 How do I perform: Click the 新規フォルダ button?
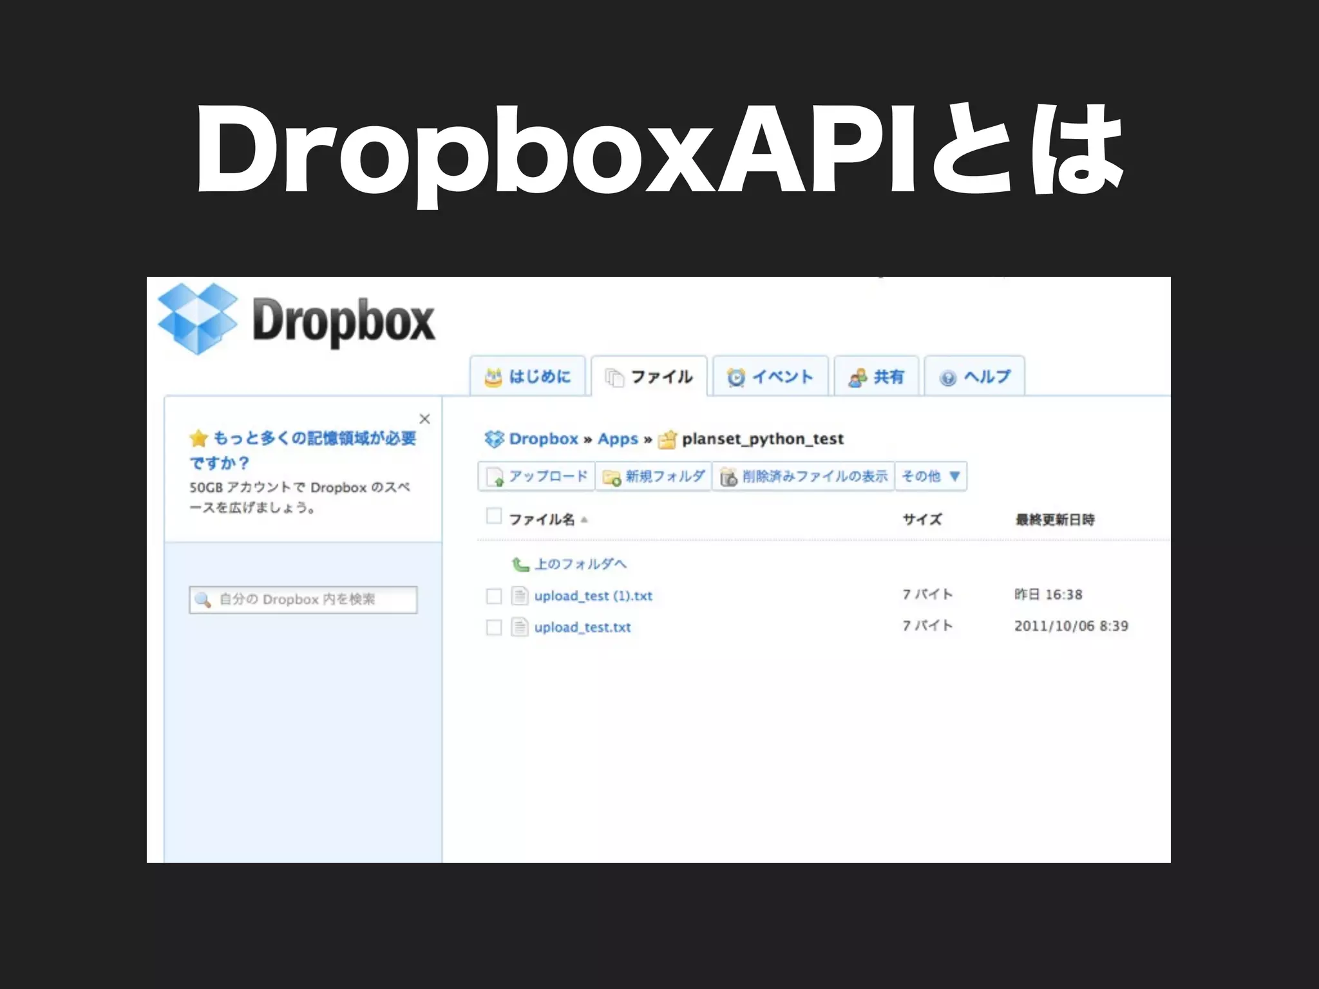tap(653, 476)
